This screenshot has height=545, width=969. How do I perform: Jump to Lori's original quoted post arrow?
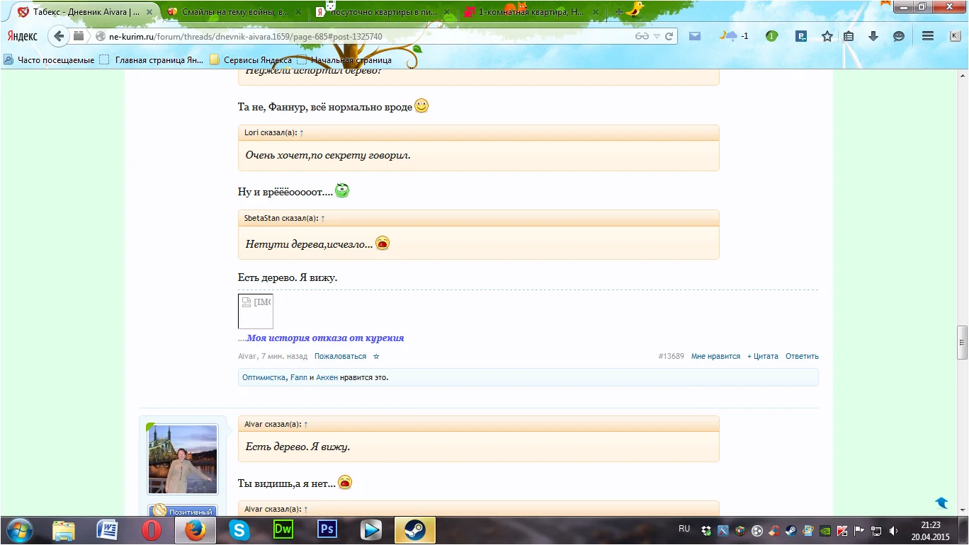tap(302, 133)
